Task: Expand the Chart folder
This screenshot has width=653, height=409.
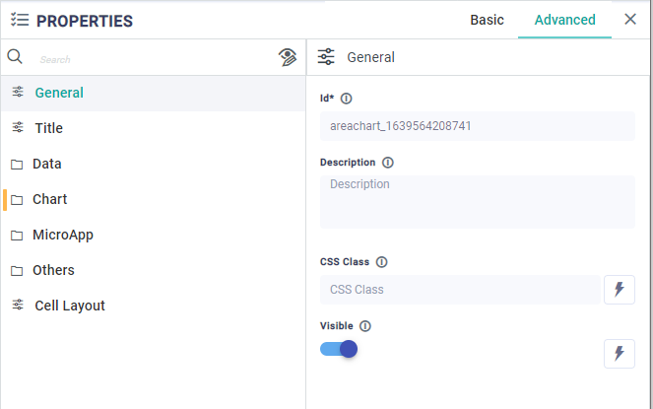Action: [49, 199]
